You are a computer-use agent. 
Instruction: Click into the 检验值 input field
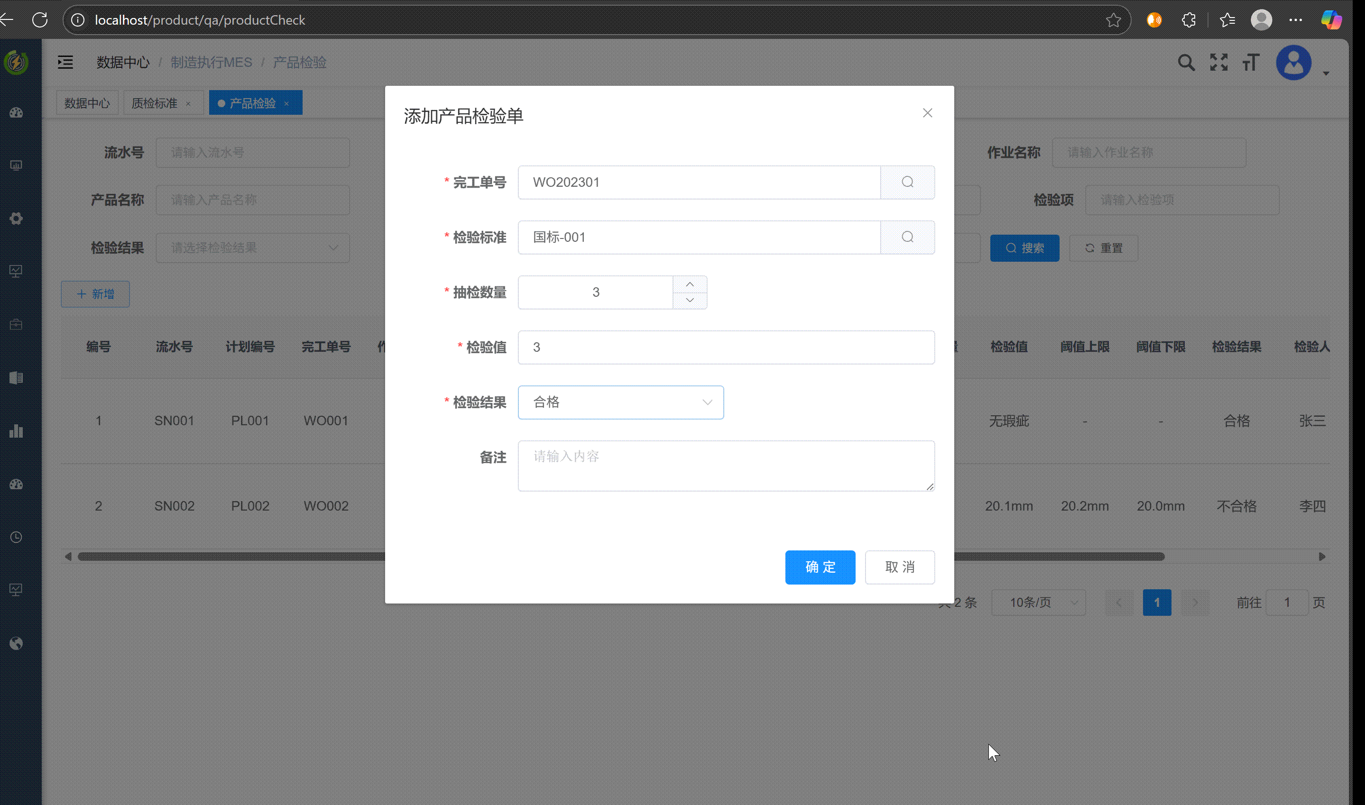coord(726,347)
